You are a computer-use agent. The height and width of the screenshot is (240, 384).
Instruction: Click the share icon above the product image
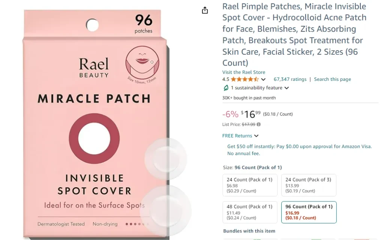point(205,10)
